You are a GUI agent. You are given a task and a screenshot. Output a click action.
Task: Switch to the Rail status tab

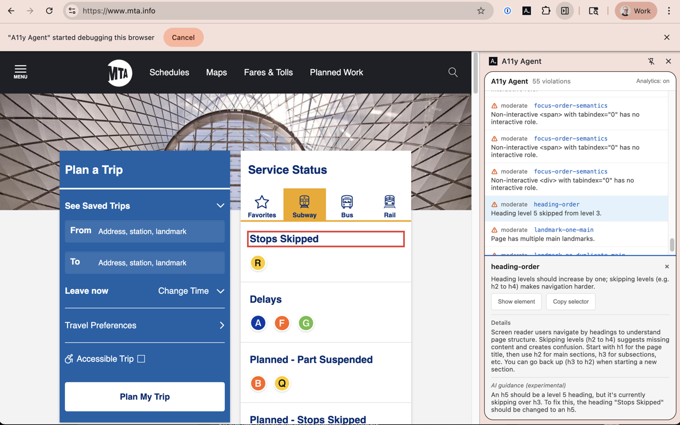(389, 205)
